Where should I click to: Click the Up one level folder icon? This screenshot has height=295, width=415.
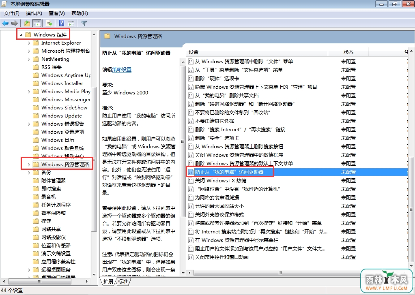27,23
